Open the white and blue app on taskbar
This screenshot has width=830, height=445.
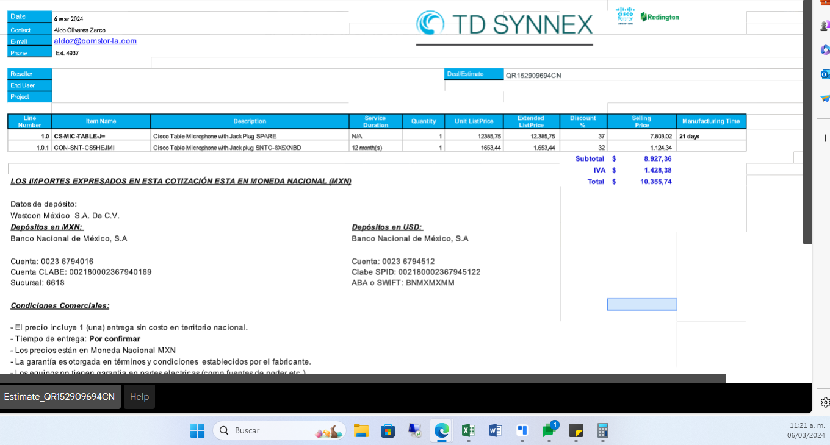(x=522, y=430)
